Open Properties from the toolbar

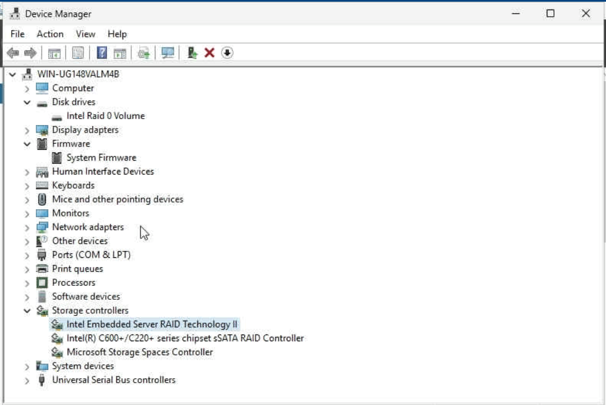click(x=78, y=53)
